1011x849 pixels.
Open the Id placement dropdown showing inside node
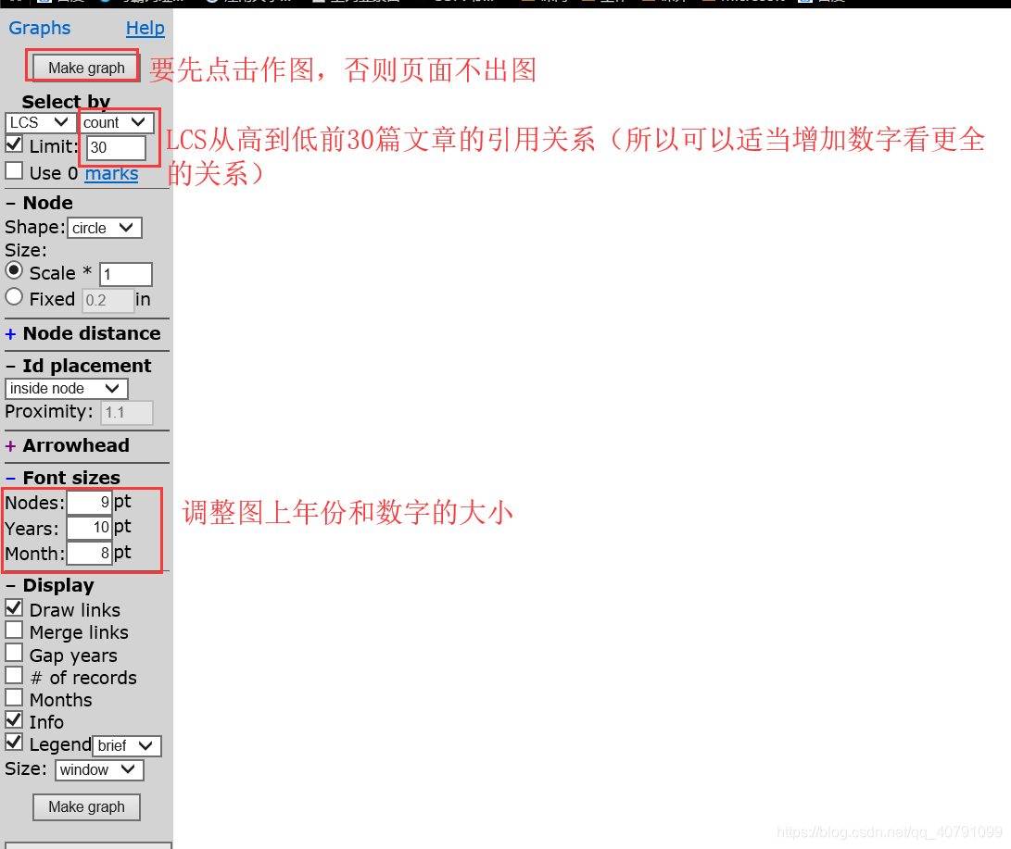click(66, 388)
